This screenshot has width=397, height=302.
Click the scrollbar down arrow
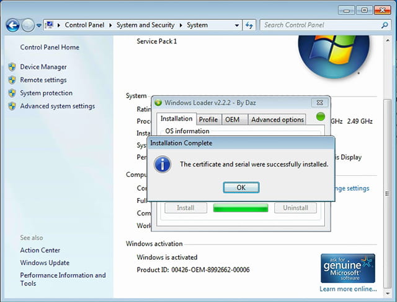388,293
